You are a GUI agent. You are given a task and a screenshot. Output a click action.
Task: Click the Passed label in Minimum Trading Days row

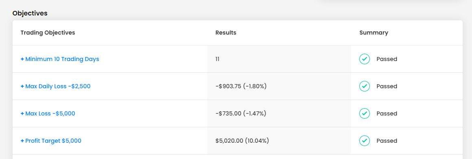click(x=387, y=59)
